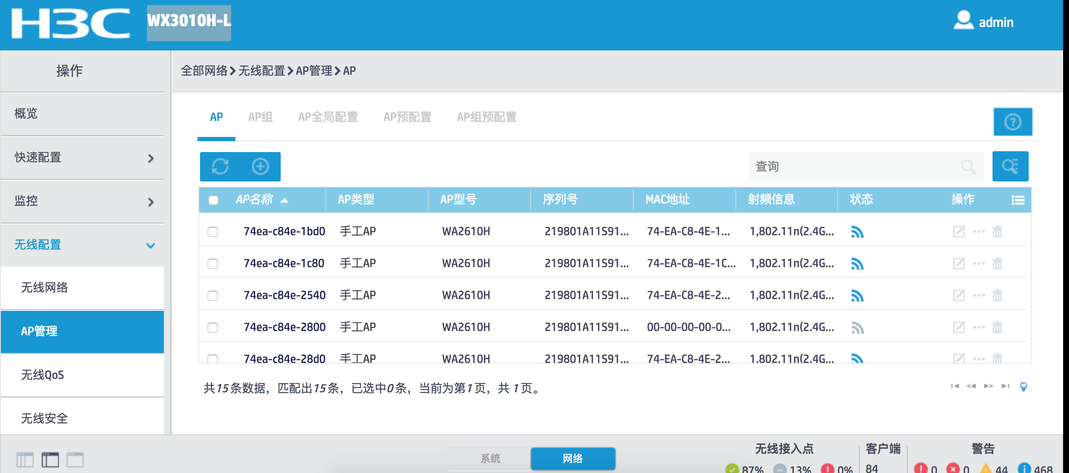Delete AP 74ea-c84e-1c80 using trash icon
1069x473 pixels.
tap(997, 263)
